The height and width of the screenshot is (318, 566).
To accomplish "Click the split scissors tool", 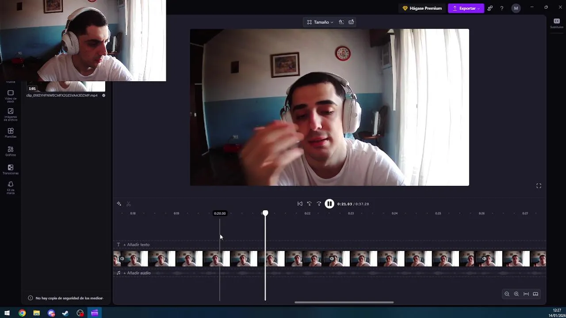I will coord(129,204).
